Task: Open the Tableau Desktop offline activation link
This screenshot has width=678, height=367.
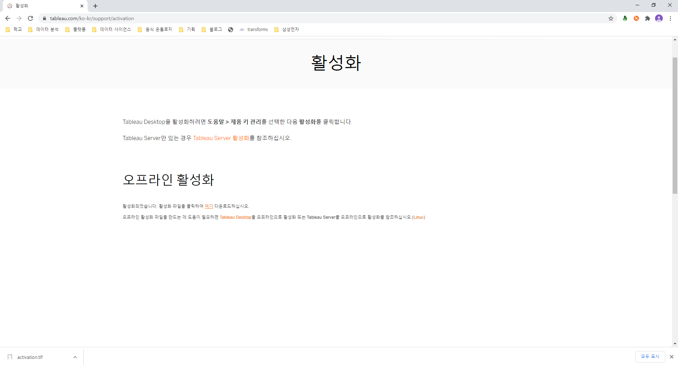Action: [x=236, y=217]
